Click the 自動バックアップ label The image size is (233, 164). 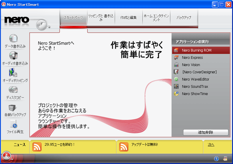15,115
